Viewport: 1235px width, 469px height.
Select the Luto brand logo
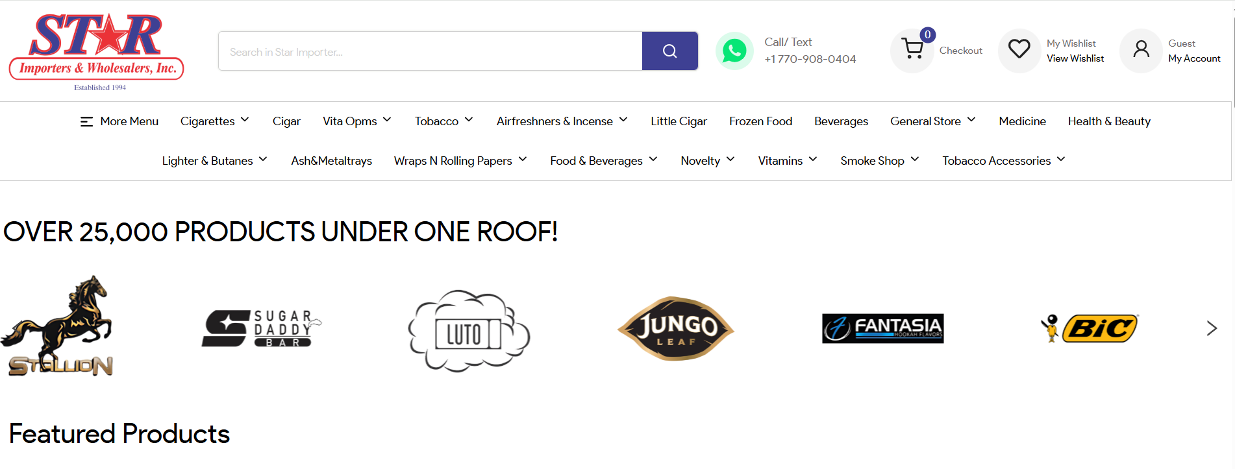(x=469, y=331)
